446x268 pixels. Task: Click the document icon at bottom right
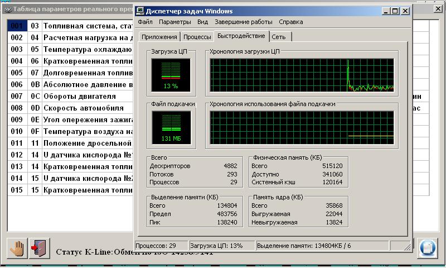click(x=427, y=247)
